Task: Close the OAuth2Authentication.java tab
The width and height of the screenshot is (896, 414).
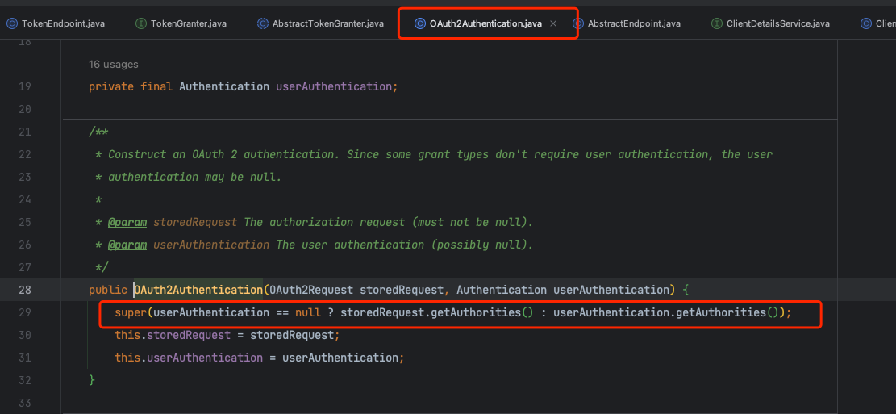Action: pos(553,23)
